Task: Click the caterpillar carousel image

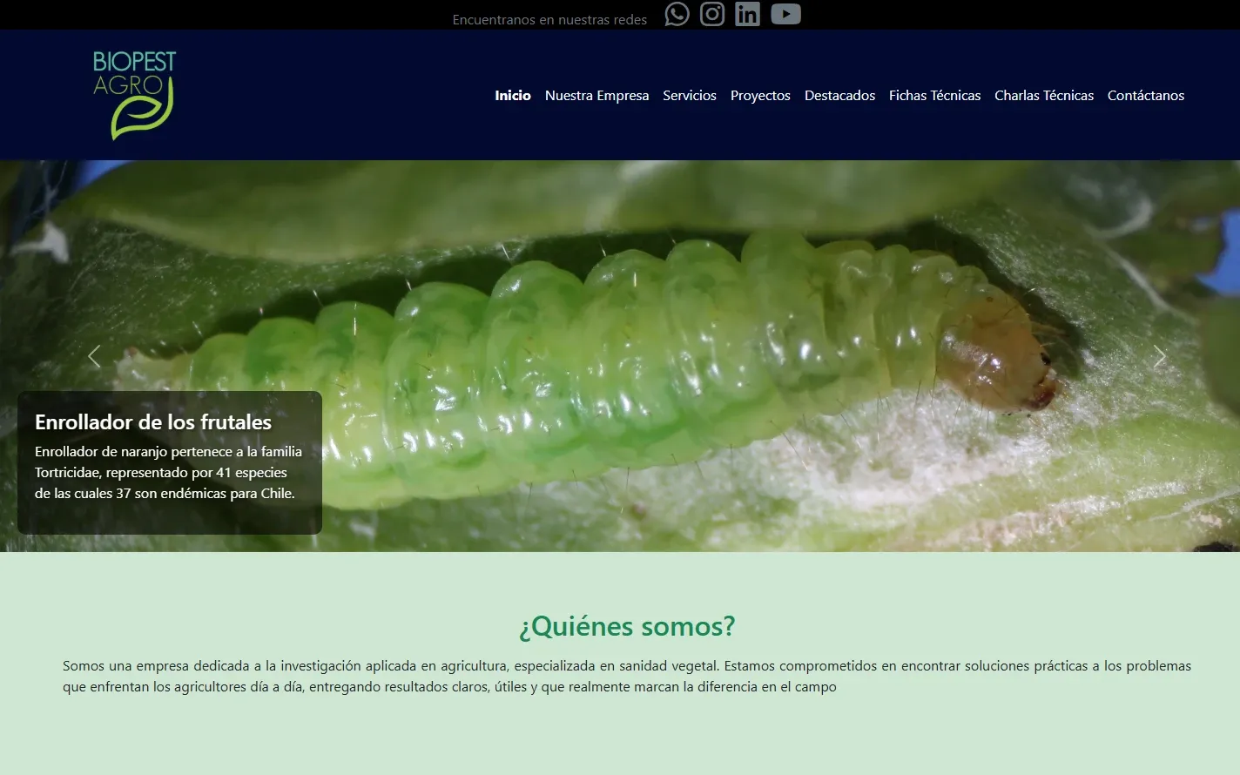Action: pyautogui.click(x=620, y=356)
